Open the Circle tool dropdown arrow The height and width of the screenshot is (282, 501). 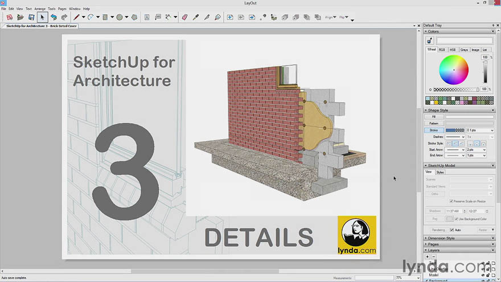(126, 17)
